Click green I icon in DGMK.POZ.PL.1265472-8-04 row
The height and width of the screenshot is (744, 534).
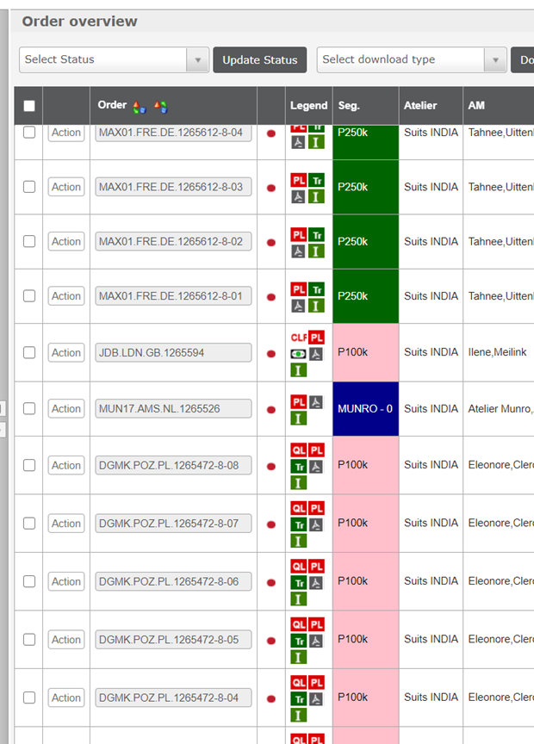[299, 715]
